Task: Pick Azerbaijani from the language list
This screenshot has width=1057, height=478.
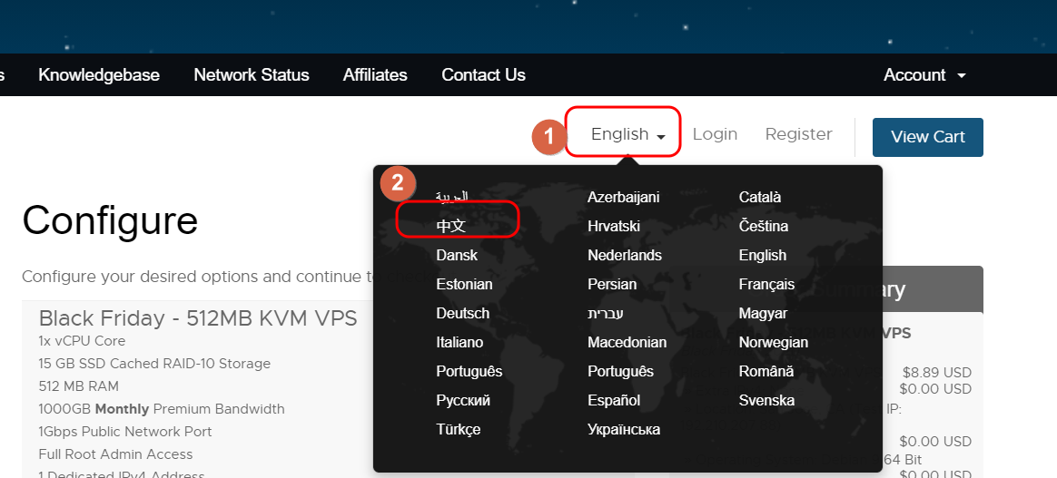Action: coord(623,197)
